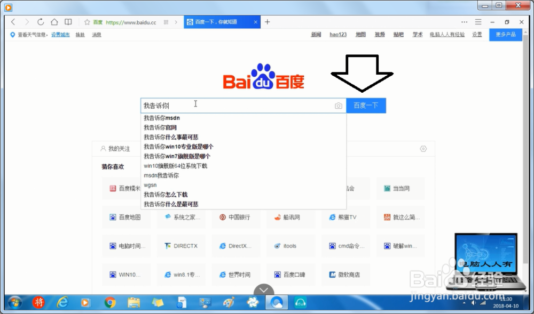Open the 百度地图 shortcut tile

[x=126, y=217]
